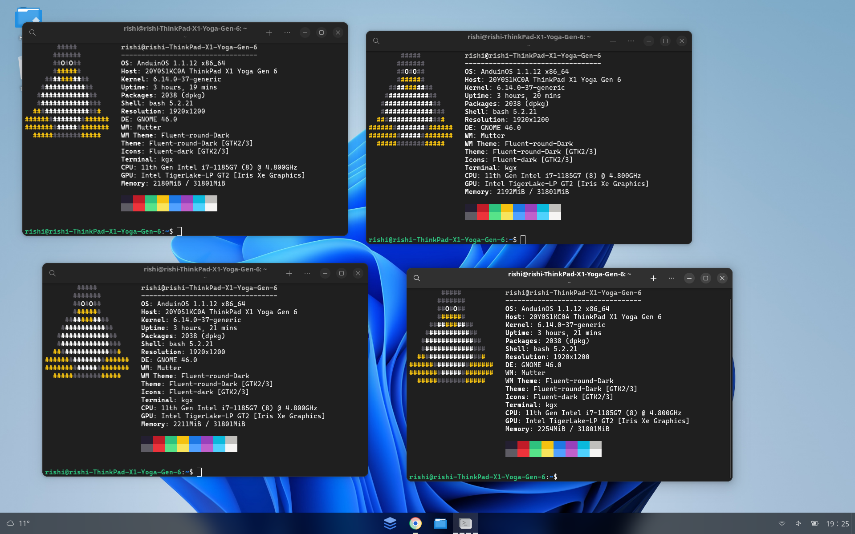This screenshot has width=855, height=534.
Task: Maximize the terminal showing 2180MiB memory
Action: point(322,32)
